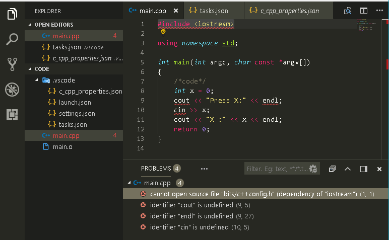Collapse main.cpp group in Problems panel
Screen dimensions: 389x240
point(129,183)
